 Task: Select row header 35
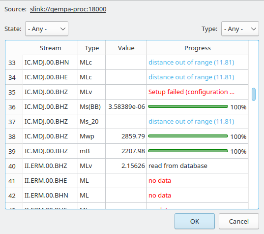tap(14, 92)
